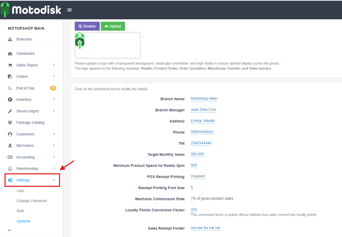The image size is (342, 237).
Task: Click the Branches sitemap icon
Action: (10, 39)
